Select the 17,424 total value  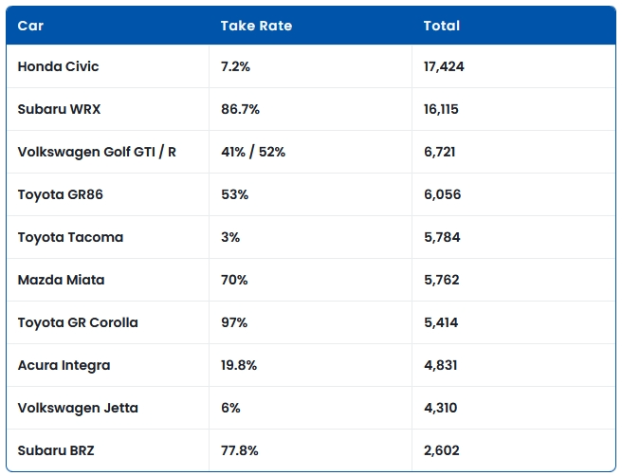(x=444, y=66)
